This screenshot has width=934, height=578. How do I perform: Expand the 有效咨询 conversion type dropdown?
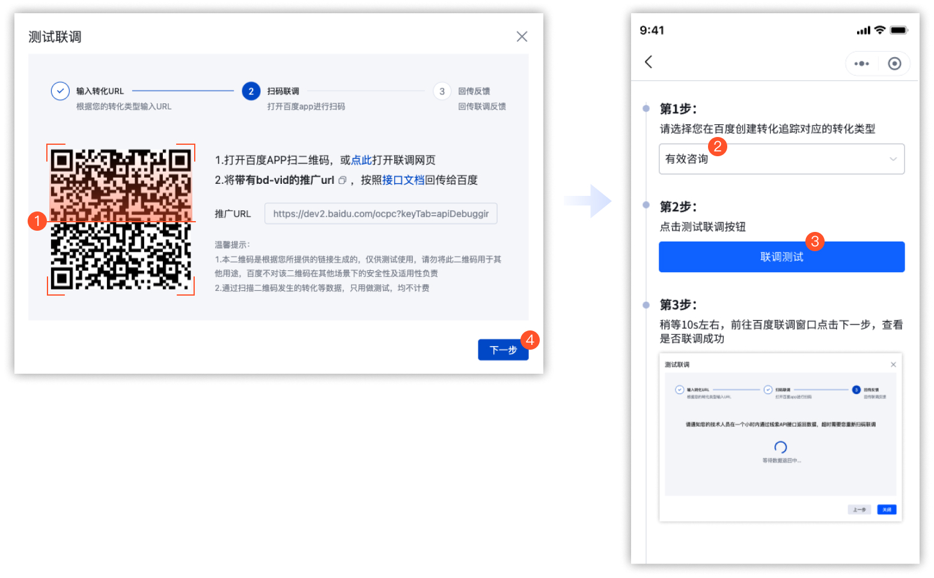781,159
